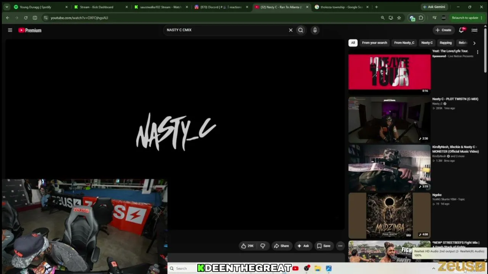Show hidden system tray icons

coord(433,269)
